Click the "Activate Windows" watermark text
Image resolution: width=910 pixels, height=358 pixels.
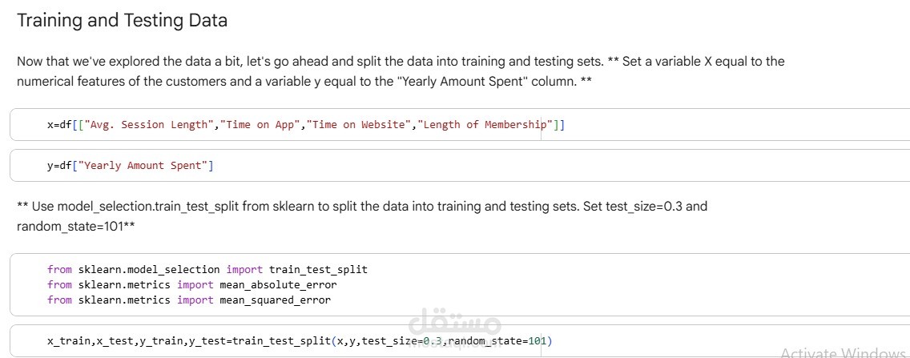click(x=843, y=352)
